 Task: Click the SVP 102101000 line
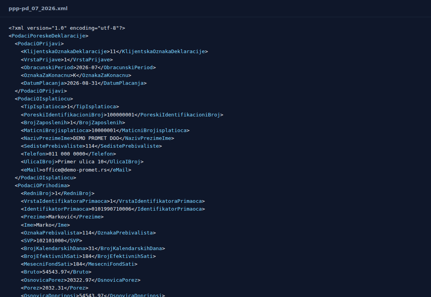click(x=52, y=241)
